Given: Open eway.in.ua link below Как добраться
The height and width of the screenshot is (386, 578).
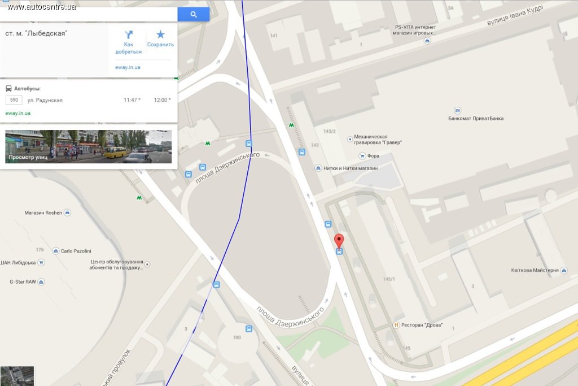Looking at the screenshot, I should tap(128, 67).
